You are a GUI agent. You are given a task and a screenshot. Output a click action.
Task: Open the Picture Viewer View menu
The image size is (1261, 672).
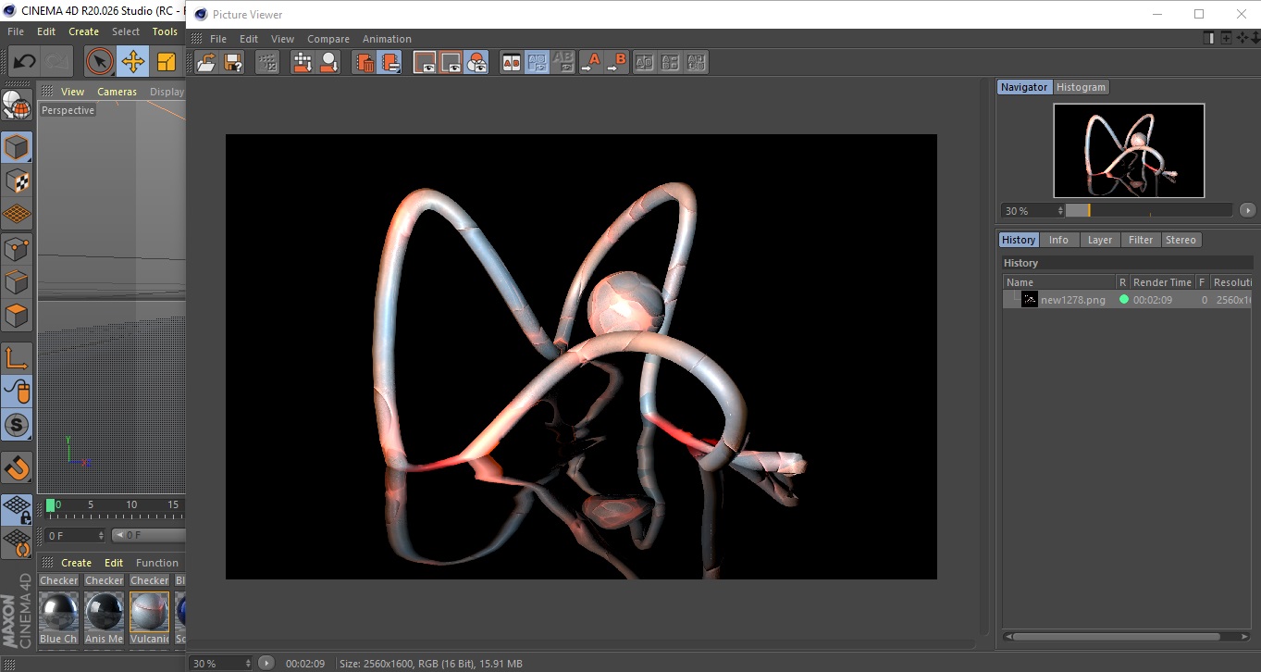point(282,39)
